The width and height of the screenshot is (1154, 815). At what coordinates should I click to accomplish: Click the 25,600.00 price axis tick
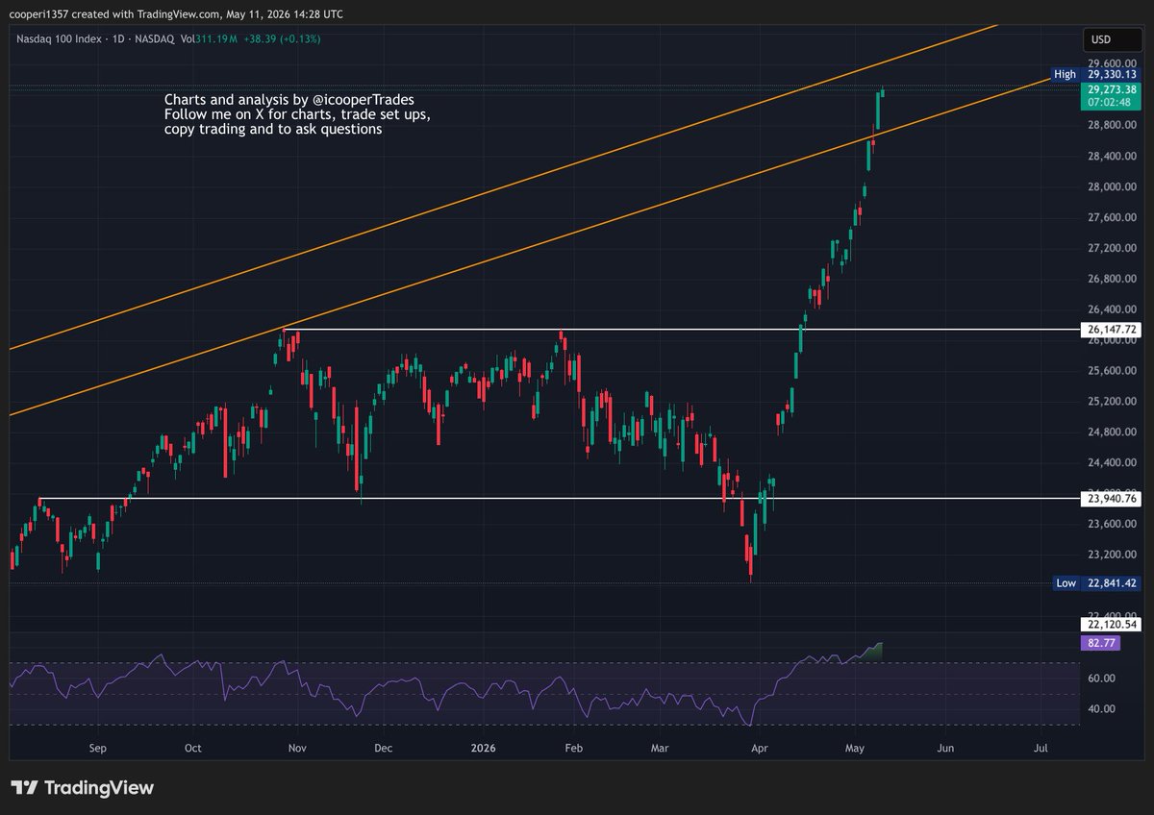(x=1114, y=370)
